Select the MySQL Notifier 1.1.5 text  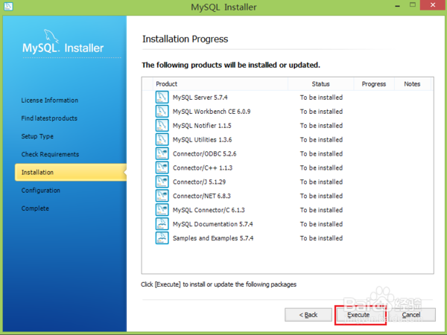coord(202,126)
